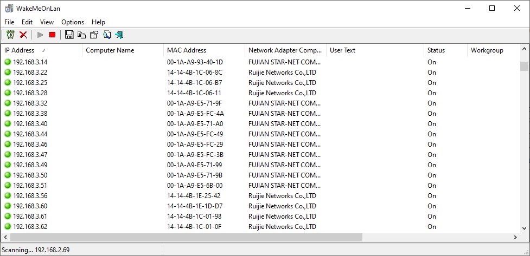Open the Options menu
The height and width of the screenshot is (256, 530).
(x=73, y=22)
